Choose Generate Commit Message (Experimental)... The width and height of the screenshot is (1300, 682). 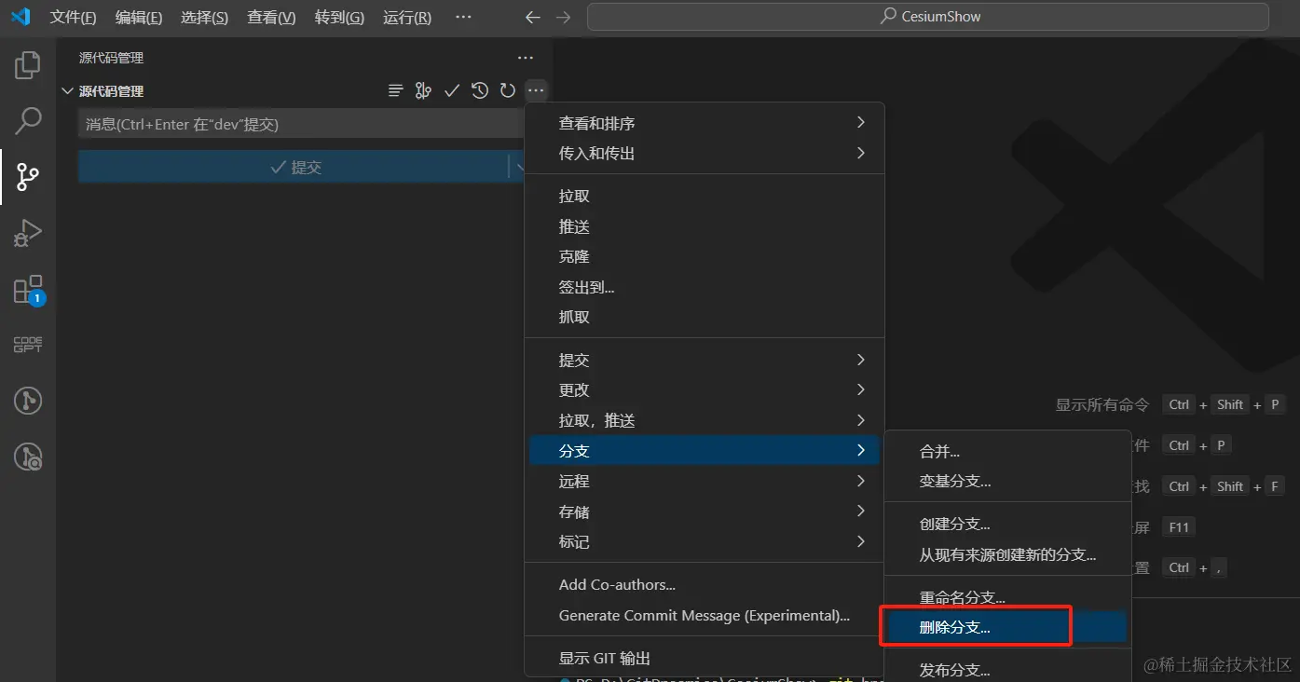(x=705, y=615)
